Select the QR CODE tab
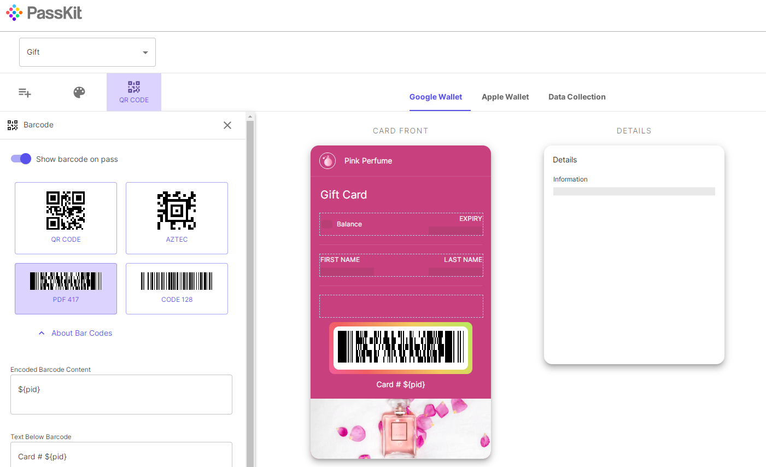Viewport: 766px width, 467px height. pos(134,92)
